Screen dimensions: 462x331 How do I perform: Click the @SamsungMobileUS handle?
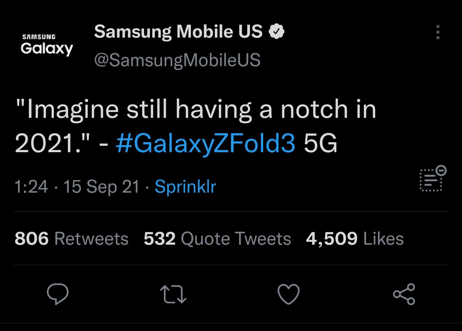coord(177,60)
